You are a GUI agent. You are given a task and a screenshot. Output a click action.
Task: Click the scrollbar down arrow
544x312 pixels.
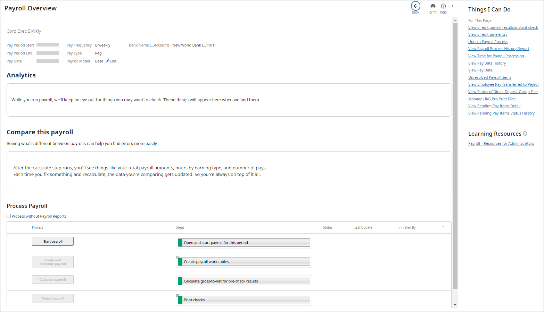[455, 305]
